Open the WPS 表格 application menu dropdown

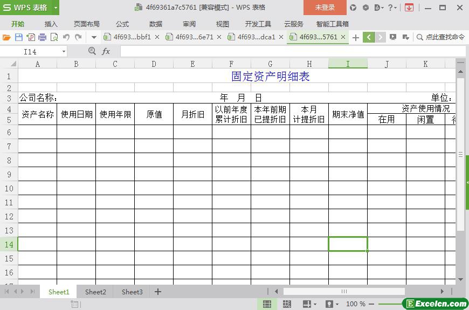pos(56,8)
